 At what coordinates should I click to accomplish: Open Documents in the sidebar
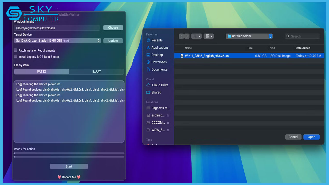coord(159,69)
